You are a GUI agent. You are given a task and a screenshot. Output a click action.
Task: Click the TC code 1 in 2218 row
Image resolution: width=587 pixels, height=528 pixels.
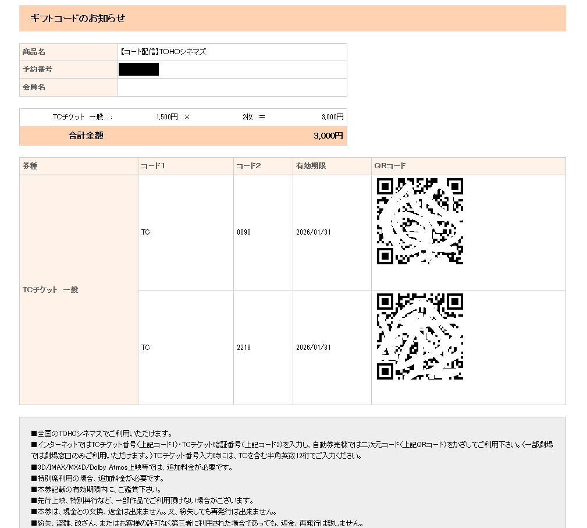point(145,348)
